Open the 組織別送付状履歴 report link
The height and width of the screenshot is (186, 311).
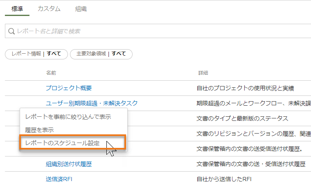pyautogui.click(x=69, y=164)
